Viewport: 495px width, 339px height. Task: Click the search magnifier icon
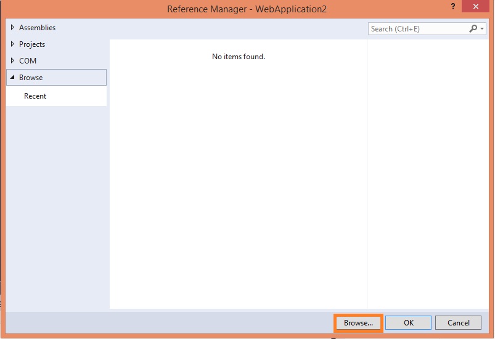(473, 28)
